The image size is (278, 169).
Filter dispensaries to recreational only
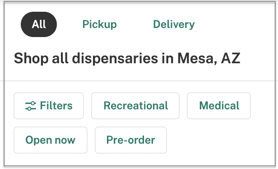135,106
